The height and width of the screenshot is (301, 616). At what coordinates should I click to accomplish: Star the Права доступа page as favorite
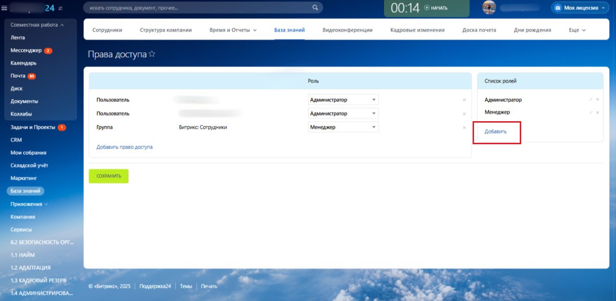tap(152, 54)
